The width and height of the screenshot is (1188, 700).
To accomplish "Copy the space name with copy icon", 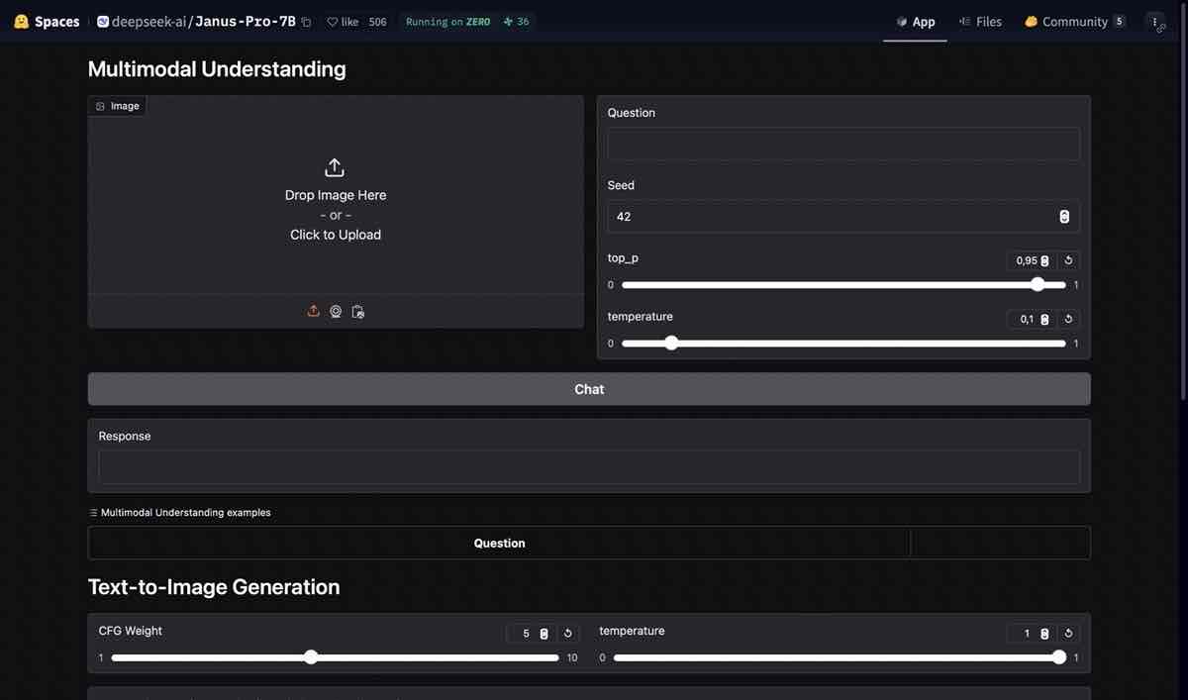I will pyautogui.click(x=306, y=22).
